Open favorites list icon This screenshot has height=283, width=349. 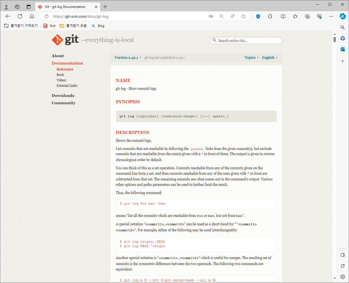pos(295,16)
